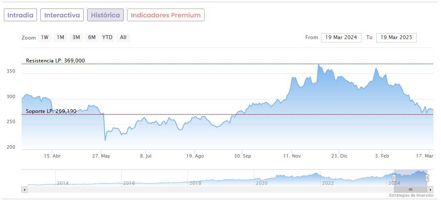Show All historical data range
The image size is (441, 203).
(123, 37)
